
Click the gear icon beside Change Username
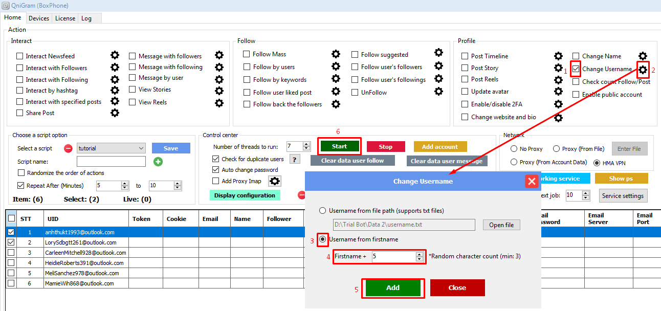point(643,69)
